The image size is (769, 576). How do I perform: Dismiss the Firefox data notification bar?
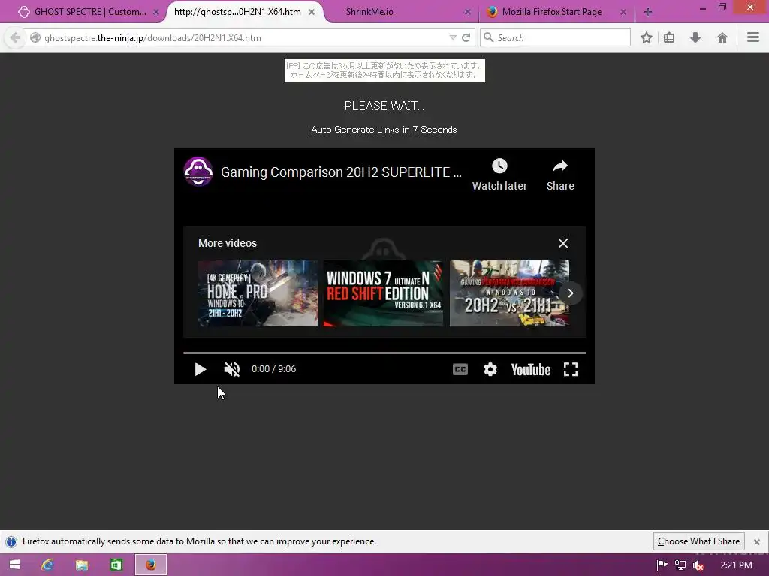(x=757, y=541)
